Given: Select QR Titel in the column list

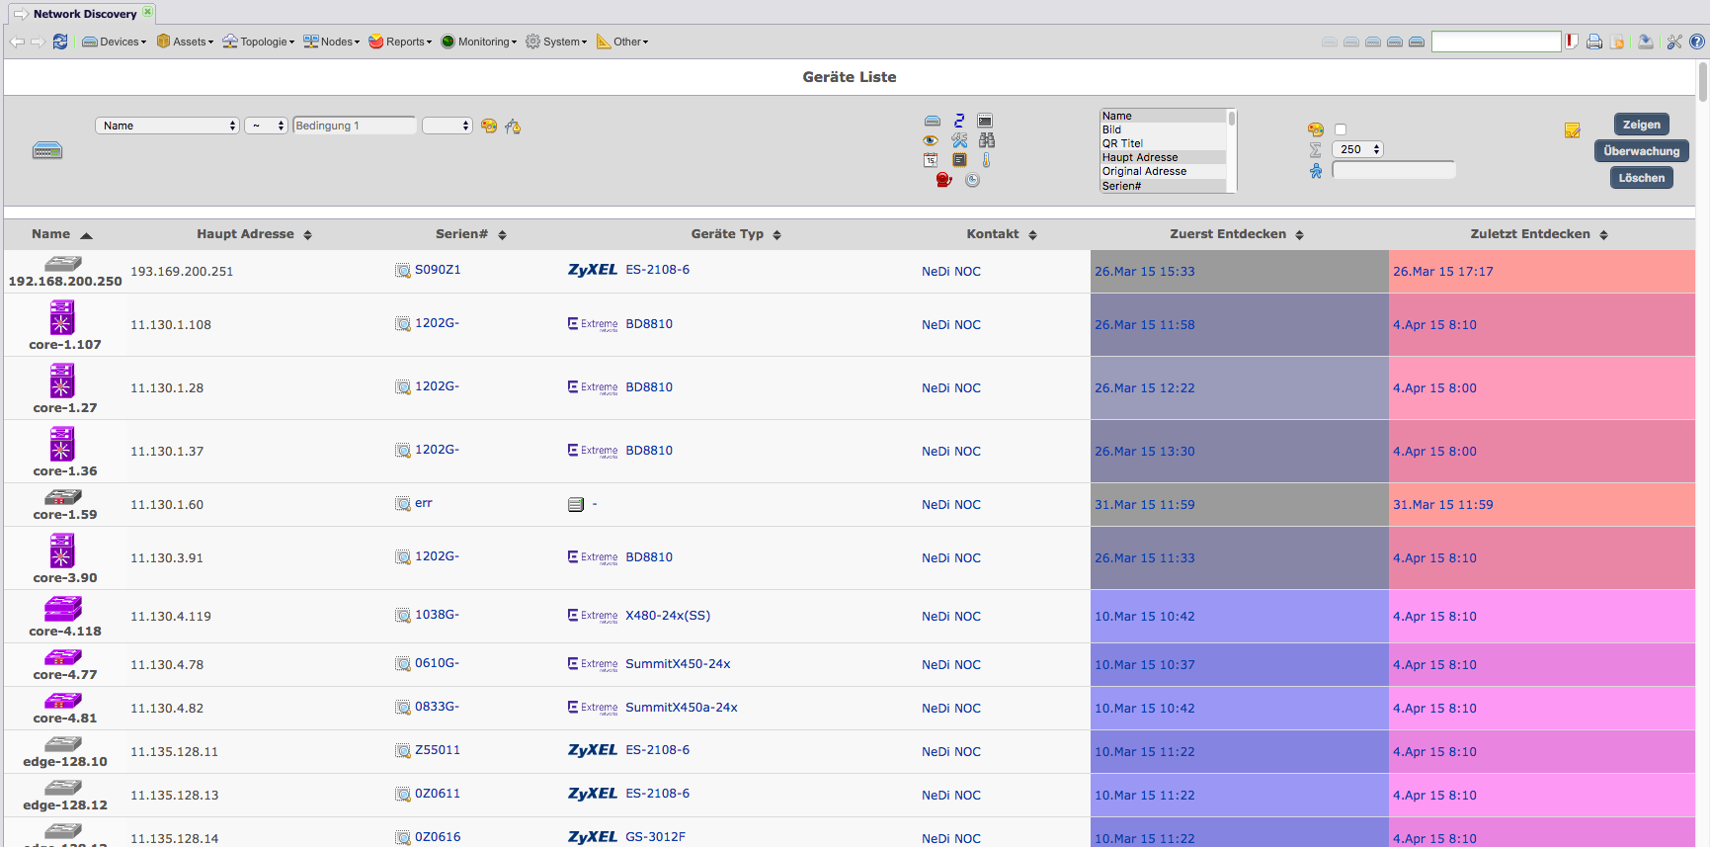Looking at the screenshot, I should [x=1164, y=143].
